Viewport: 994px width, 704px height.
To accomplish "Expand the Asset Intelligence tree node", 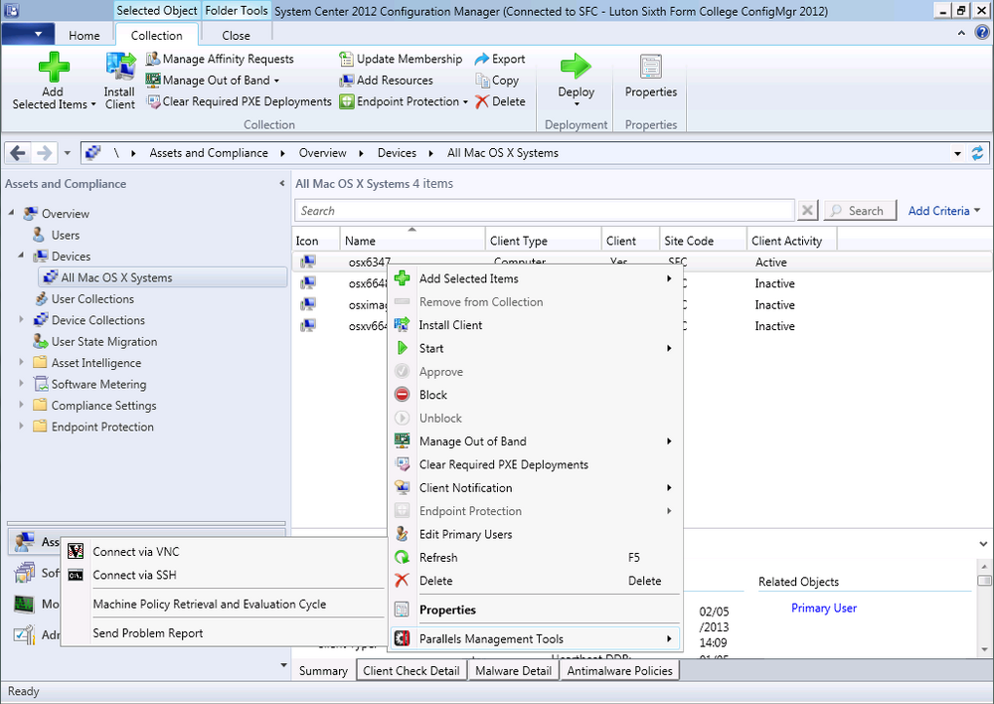I will [21, 362].
